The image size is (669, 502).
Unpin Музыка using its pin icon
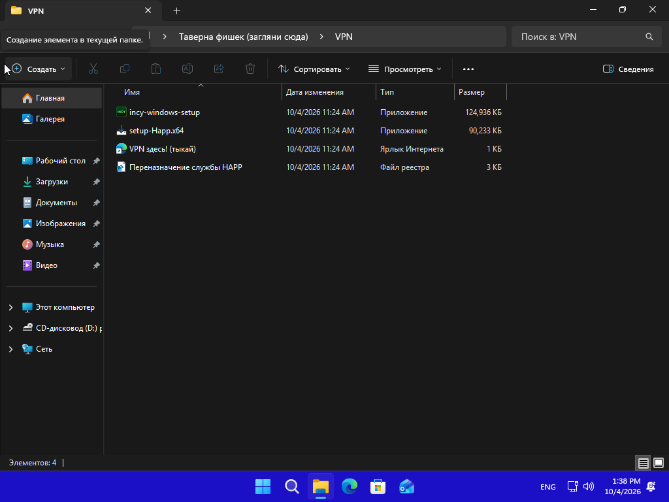point(97,244)
